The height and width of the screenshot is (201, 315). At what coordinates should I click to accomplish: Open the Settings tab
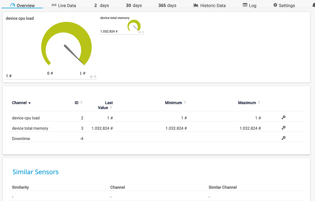[x=284, y=5]
